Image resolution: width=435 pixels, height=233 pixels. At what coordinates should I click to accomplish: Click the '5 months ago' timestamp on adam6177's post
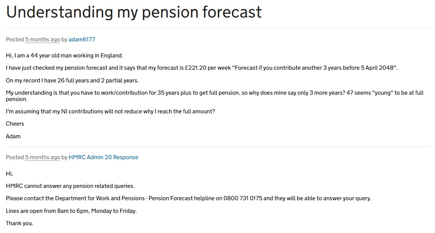tap(42, 40)
